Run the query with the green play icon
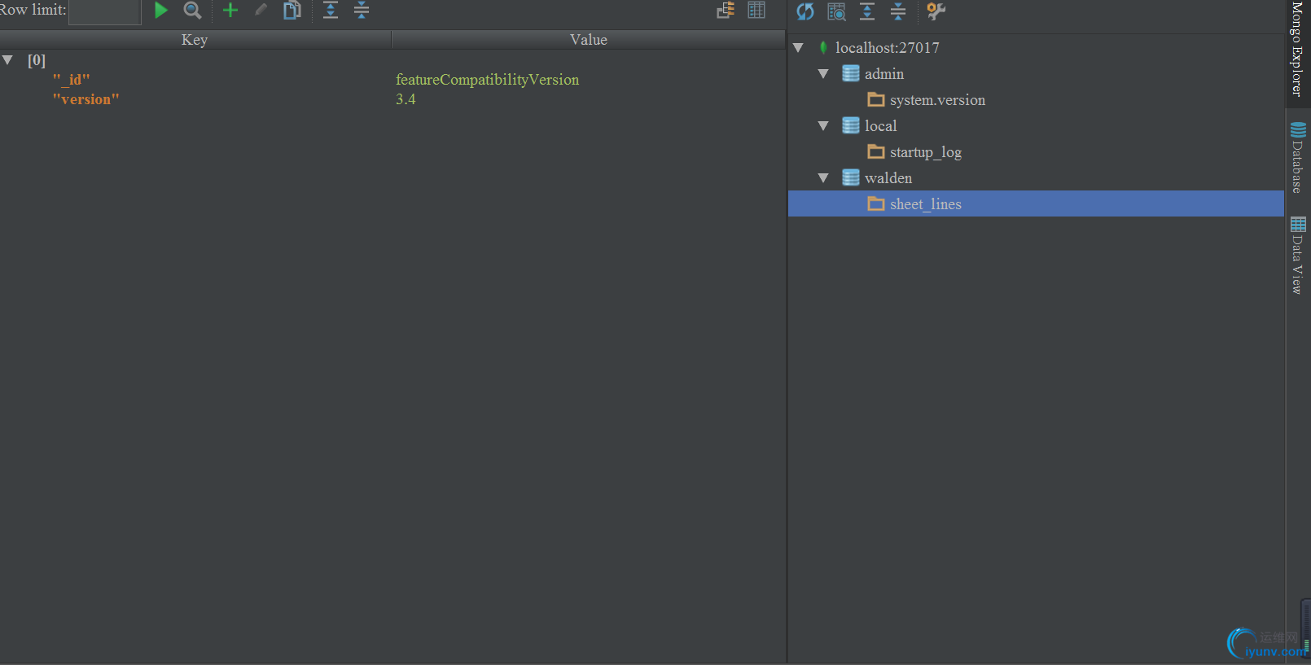 click(160, 11)
